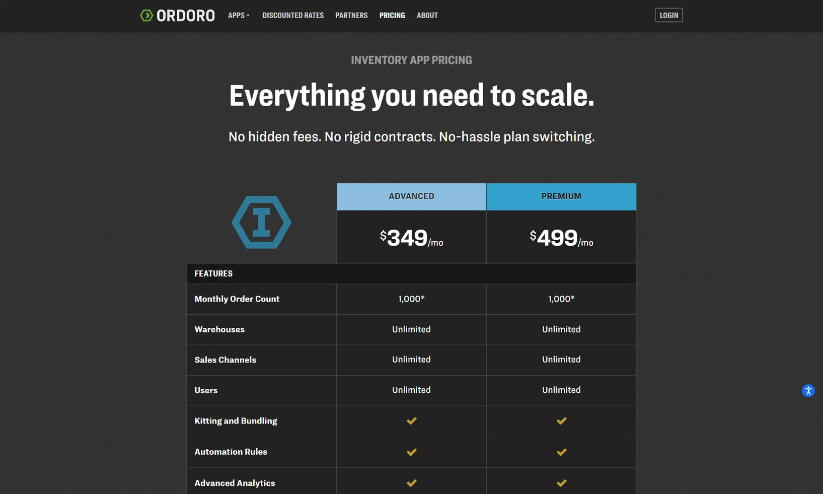Click the $499/mo Premium price

(x=561, y=238)
